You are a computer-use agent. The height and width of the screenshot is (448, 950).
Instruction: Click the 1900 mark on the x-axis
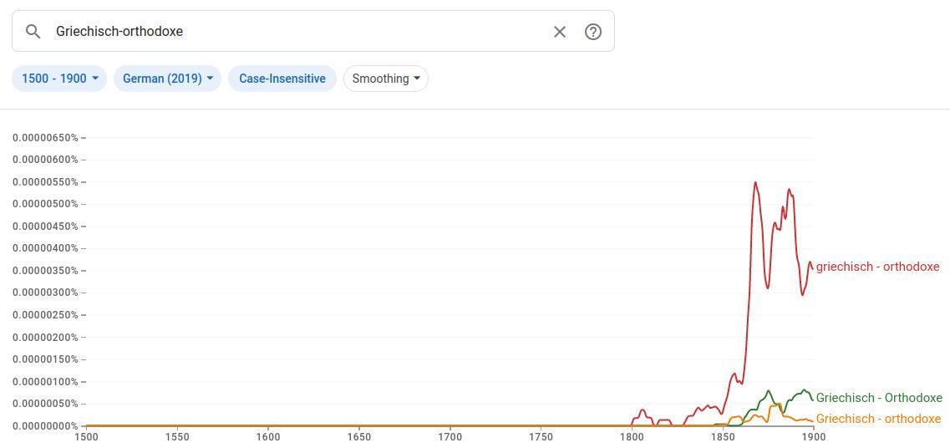814,436
